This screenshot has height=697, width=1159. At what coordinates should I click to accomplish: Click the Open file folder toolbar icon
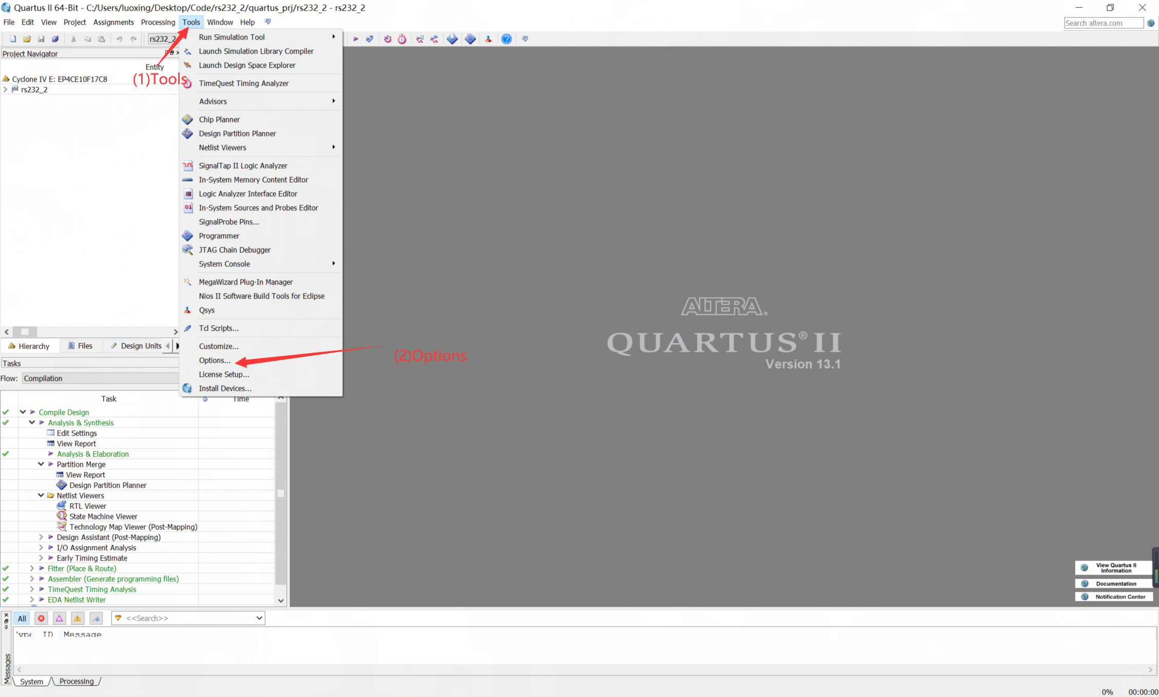point(27,38)
